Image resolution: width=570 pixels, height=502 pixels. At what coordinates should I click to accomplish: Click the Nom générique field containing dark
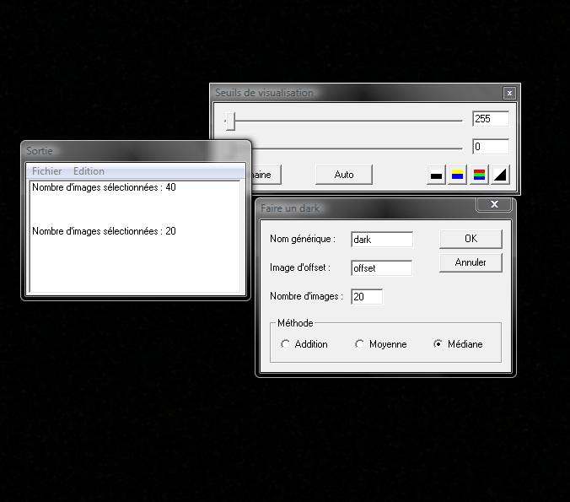point(382,240)
